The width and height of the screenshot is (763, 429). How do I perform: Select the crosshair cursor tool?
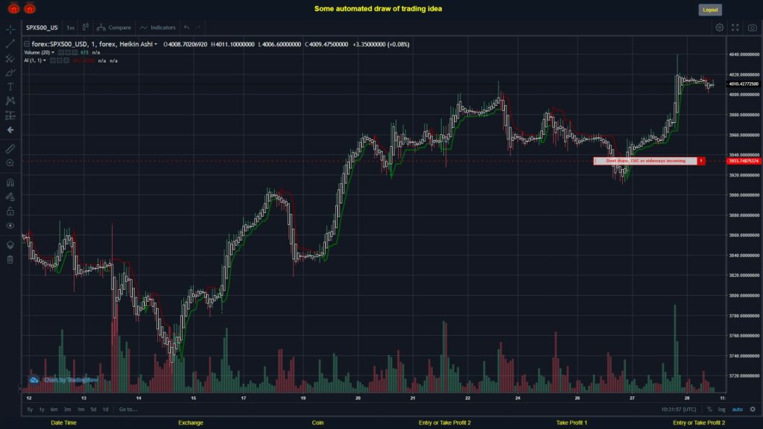pyautogui.click(x=10, y=29)
